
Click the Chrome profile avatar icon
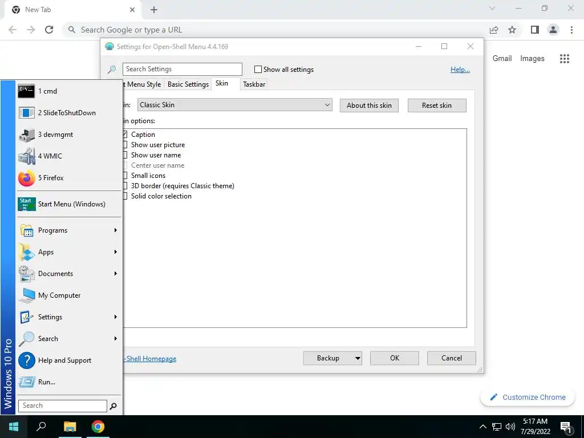(553, 30)
